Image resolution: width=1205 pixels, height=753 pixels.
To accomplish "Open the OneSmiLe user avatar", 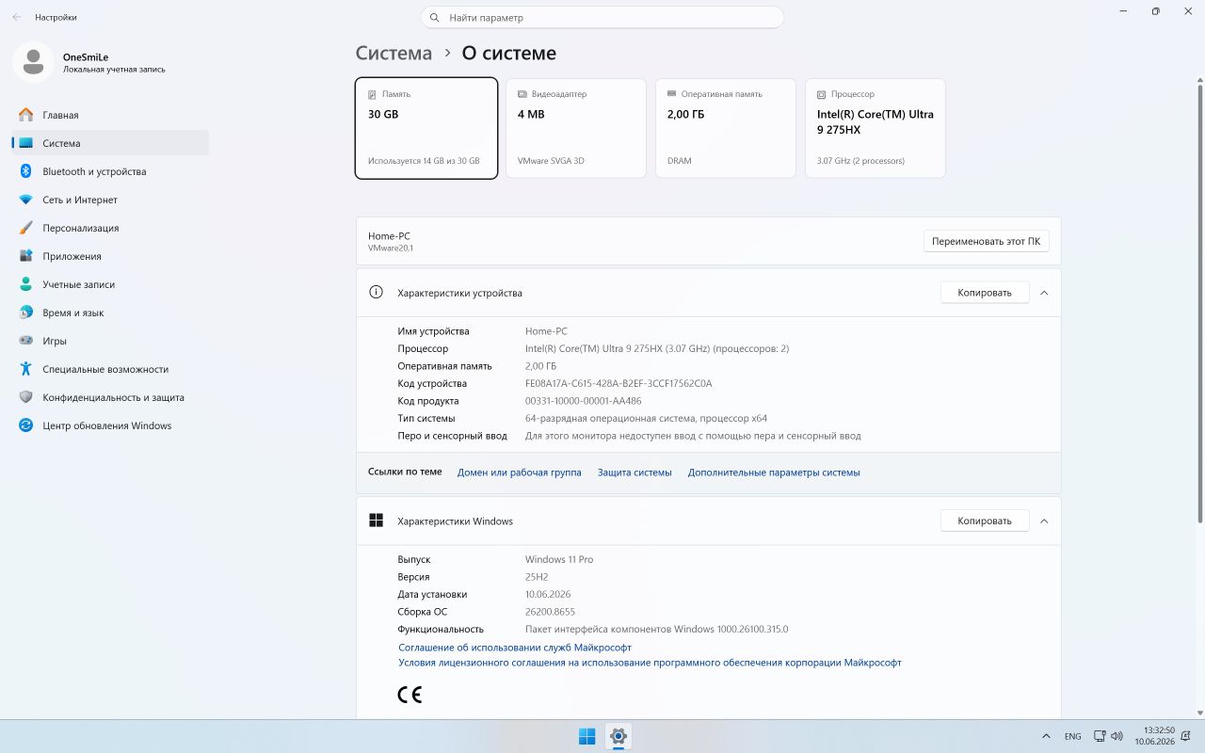I will tap(33, 62).
